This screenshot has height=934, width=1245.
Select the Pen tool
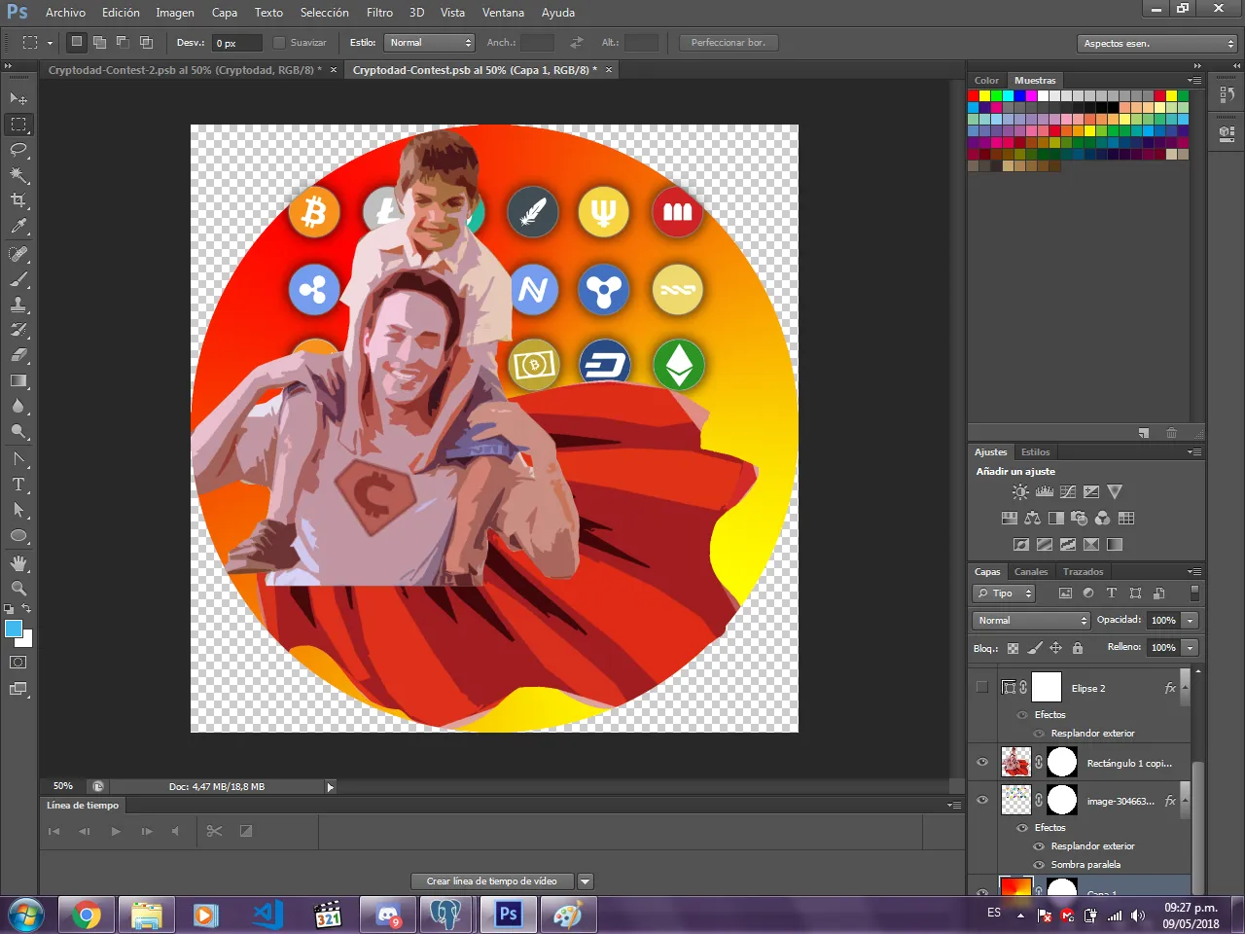click(x=18, y=458)
